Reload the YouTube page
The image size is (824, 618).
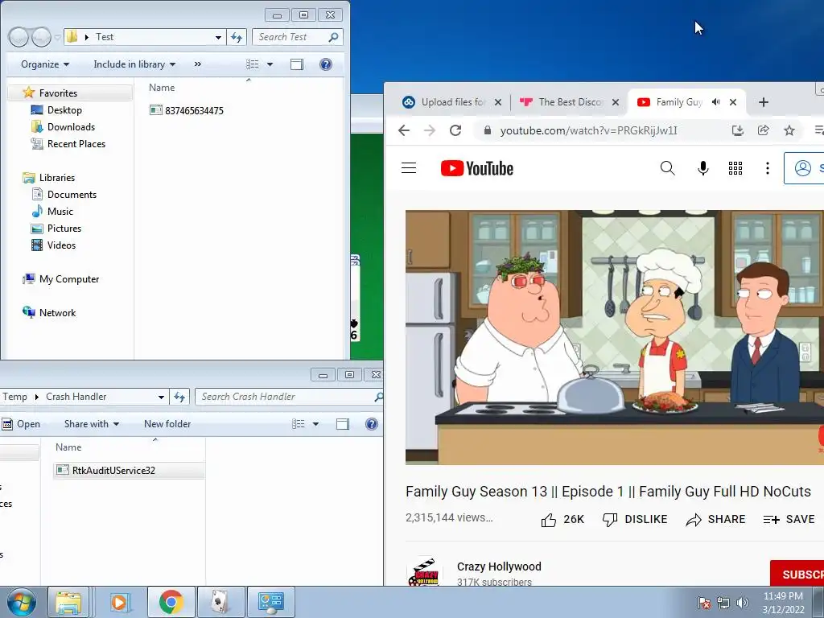tap(455, 130)
